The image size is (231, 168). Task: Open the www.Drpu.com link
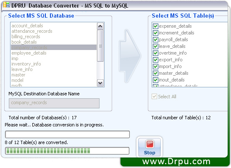pos(176,161)
